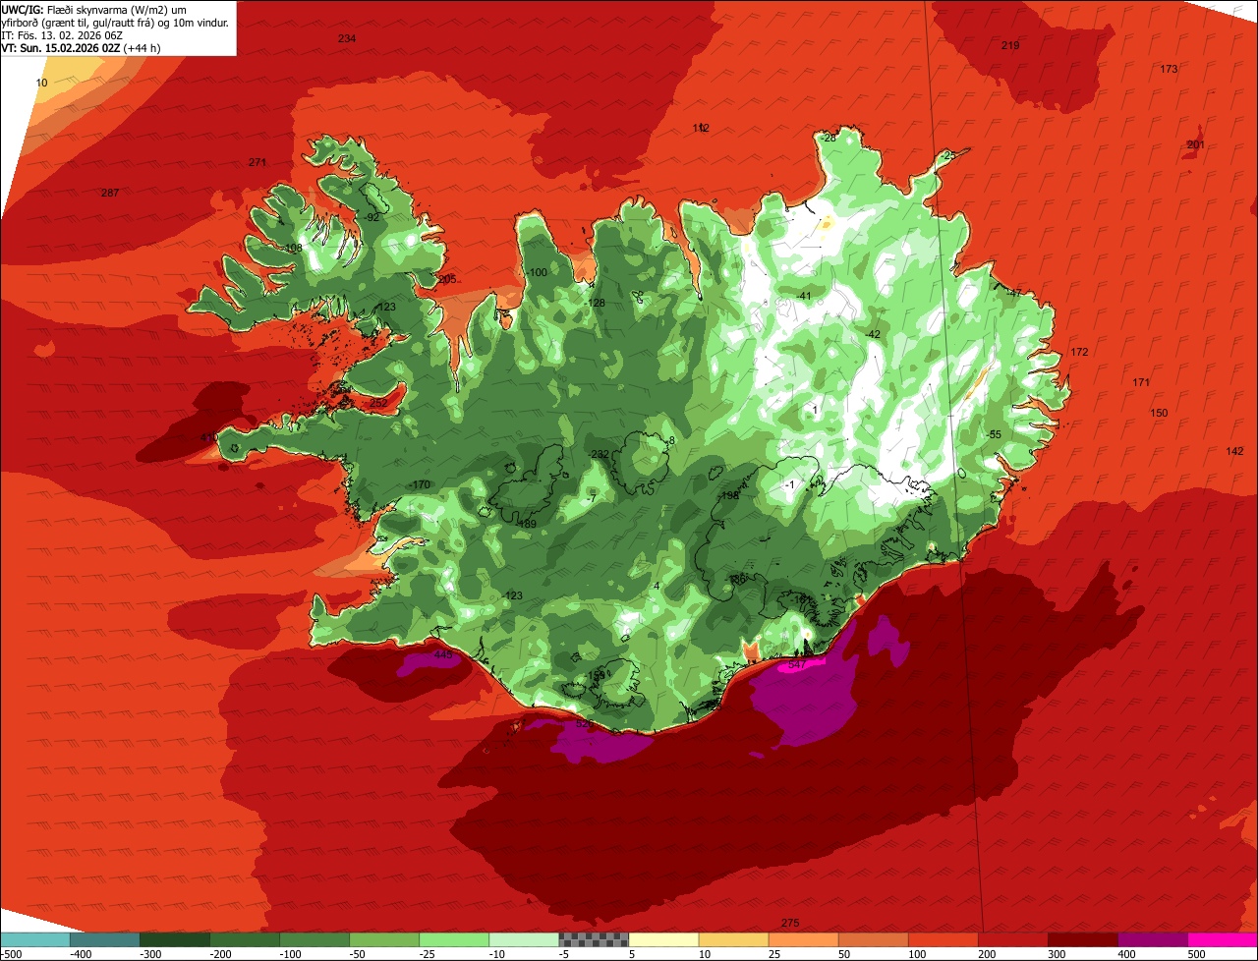This screenshot has width=1258, height=961.
Task: Select the '287' value on the map
Action: pyautogui.click(x=110, y=193)
